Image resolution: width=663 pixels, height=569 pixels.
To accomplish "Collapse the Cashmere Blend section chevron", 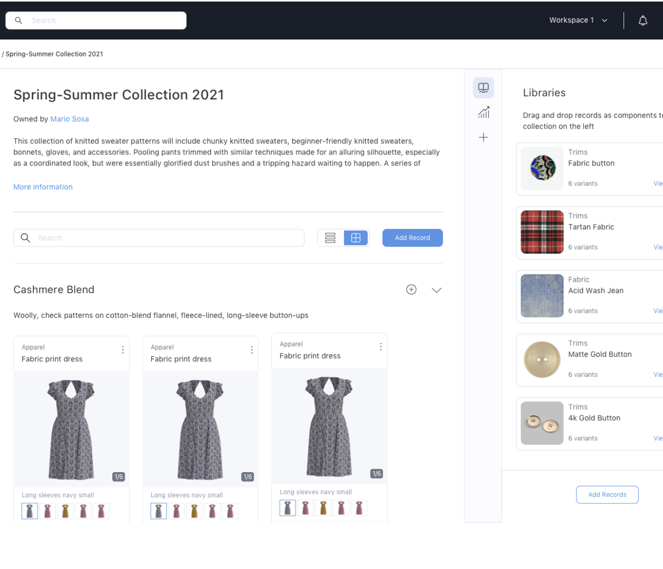I will (x=436, y=290).
